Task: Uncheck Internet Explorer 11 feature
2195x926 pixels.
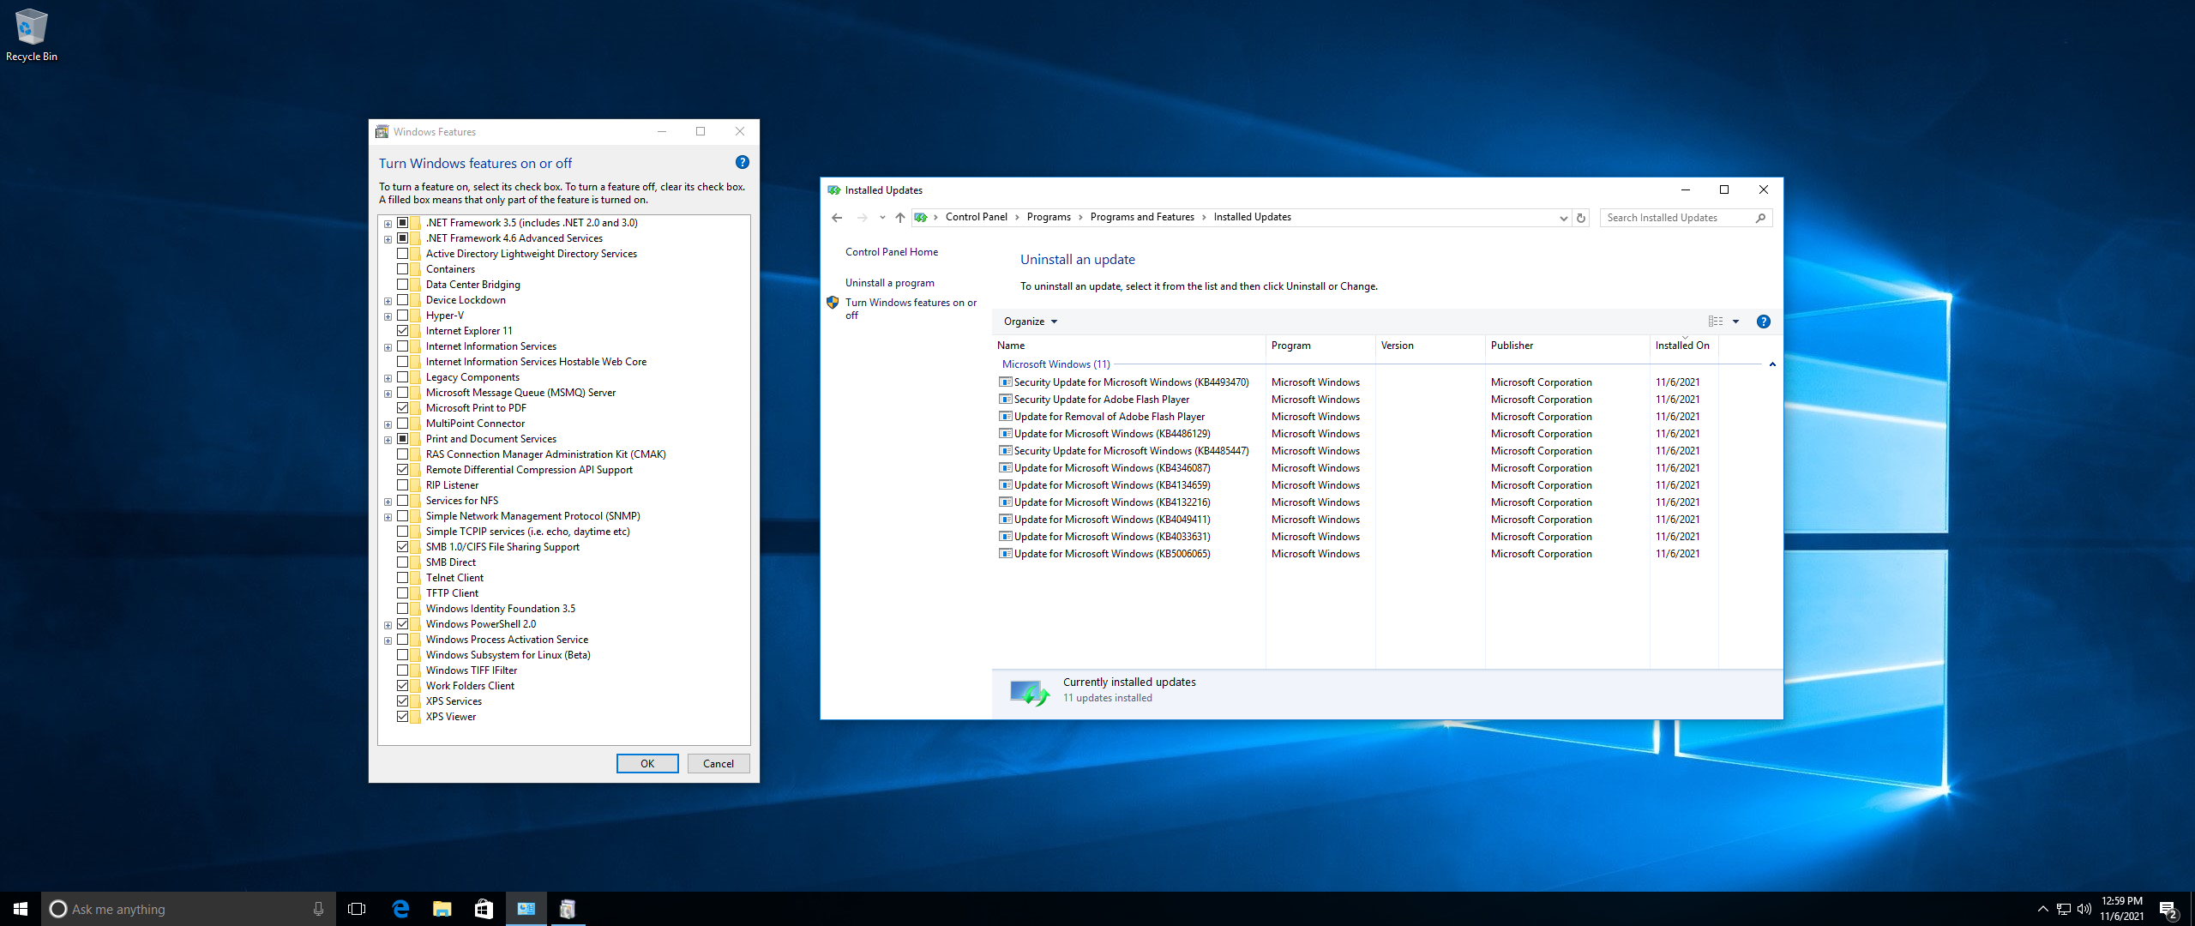Action: tap(402, 331)
